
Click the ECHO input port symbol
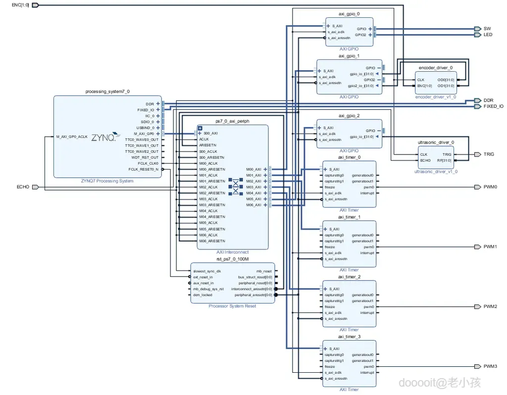36,187
